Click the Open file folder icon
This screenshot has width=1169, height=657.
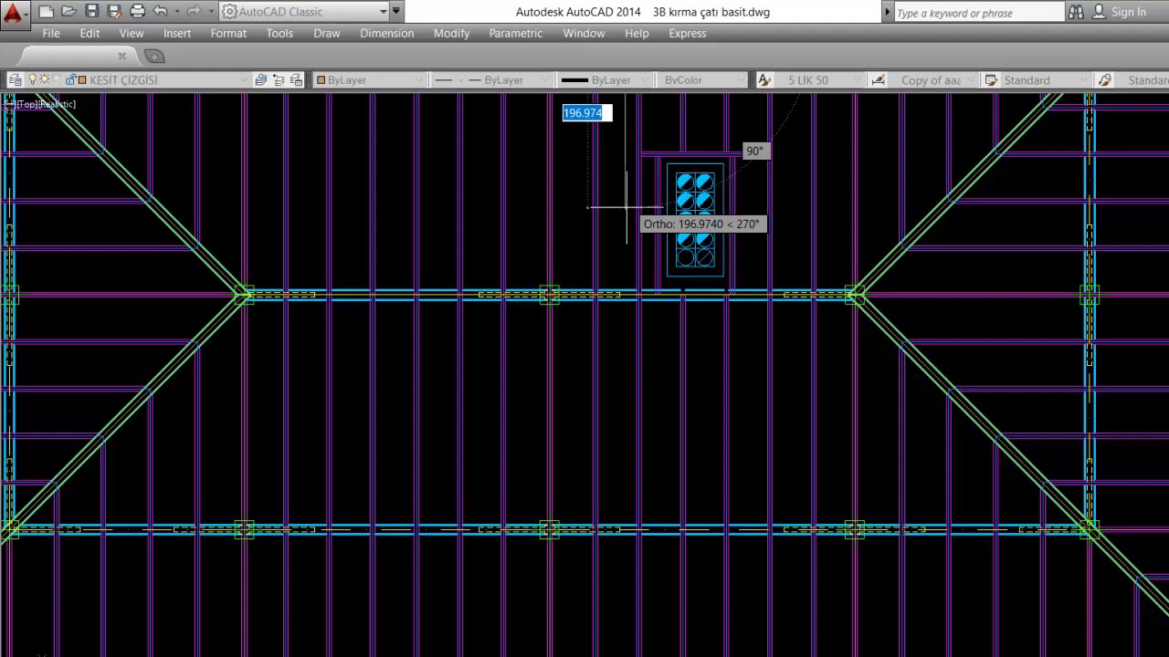tap(68, 12)
